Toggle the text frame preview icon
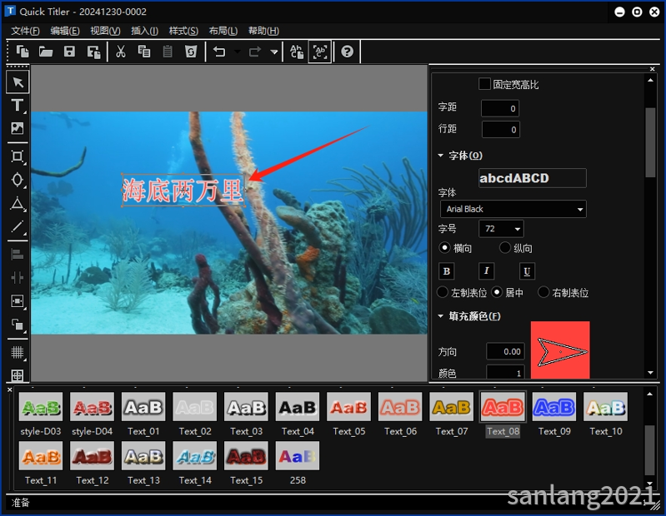 pyautogui.click(x=320, y=52)
